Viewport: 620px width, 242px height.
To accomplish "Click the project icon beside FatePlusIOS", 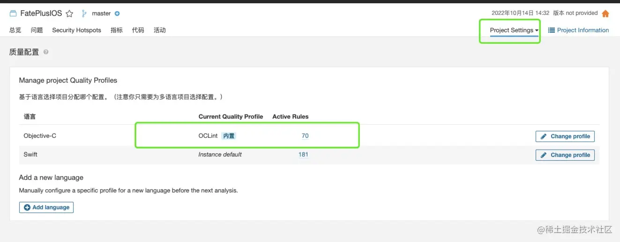I will click(13, 14).
